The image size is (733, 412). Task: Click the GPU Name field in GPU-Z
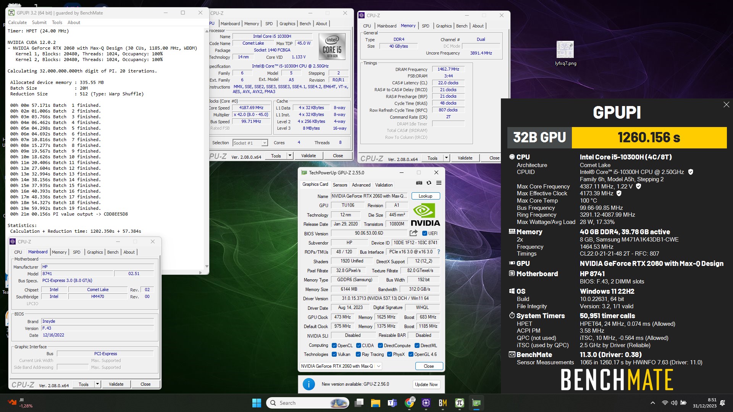(x=369, y=196)
